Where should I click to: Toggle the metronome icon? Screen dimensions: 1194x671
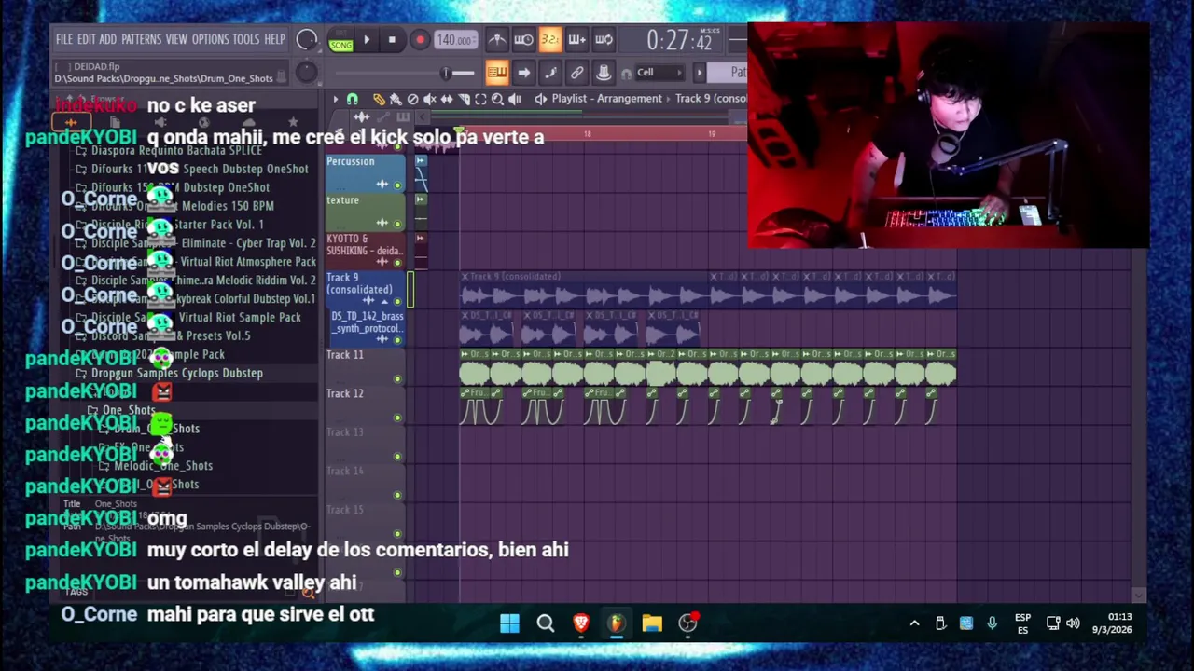497,39
